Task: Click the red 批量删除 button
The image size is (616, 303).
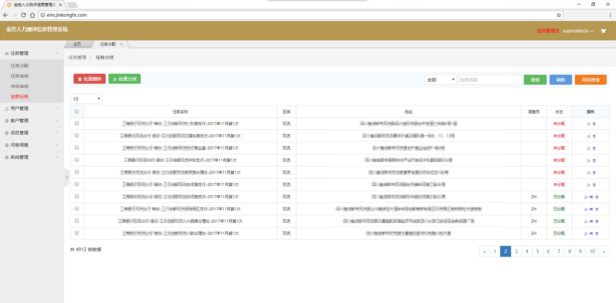Action: click(x=90, y=79)
